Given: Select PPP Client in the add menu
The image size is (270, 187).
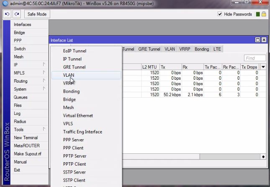Looking at the screenshot, I should pyautogui.click(x=86, y=148).
